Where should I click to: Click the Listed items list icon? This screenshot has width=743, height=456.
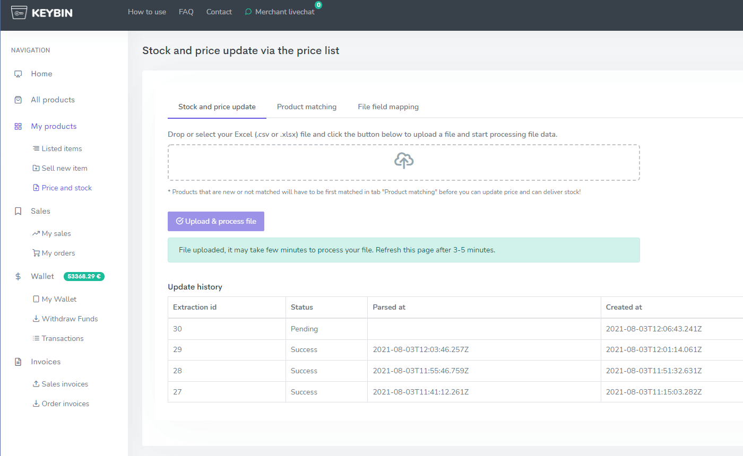(36, 149)
